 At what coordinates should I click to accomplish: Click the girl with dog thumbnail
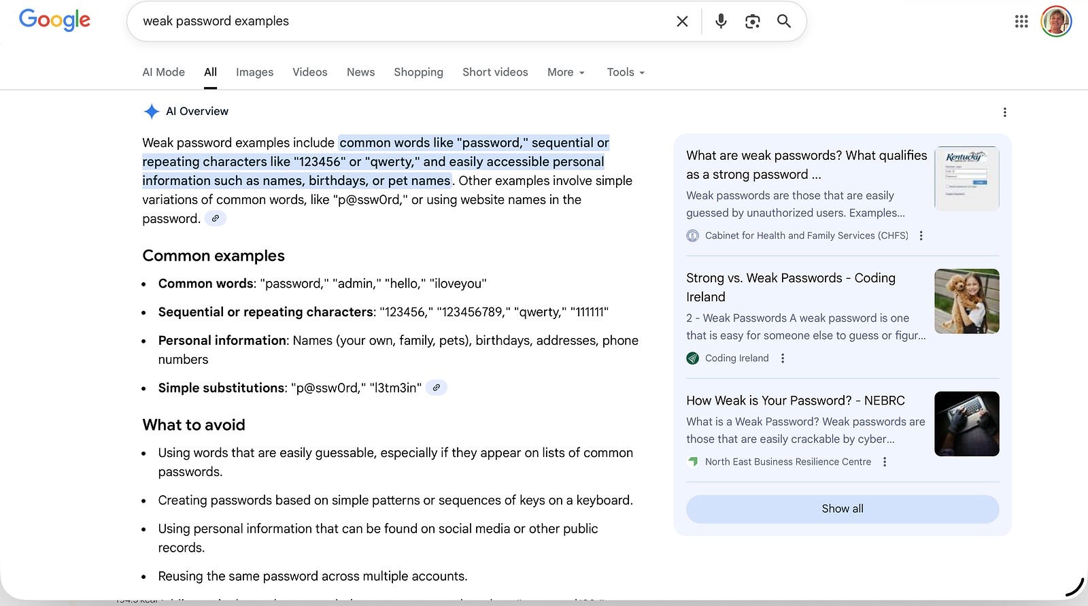click(x=966, y=301)
